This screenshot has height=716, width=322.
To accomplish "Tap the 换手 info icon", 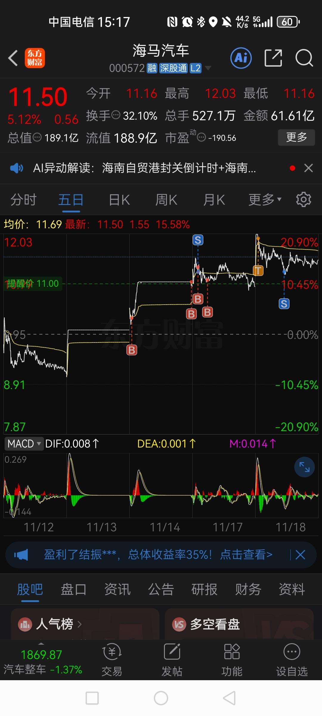I will click(116, 115).
